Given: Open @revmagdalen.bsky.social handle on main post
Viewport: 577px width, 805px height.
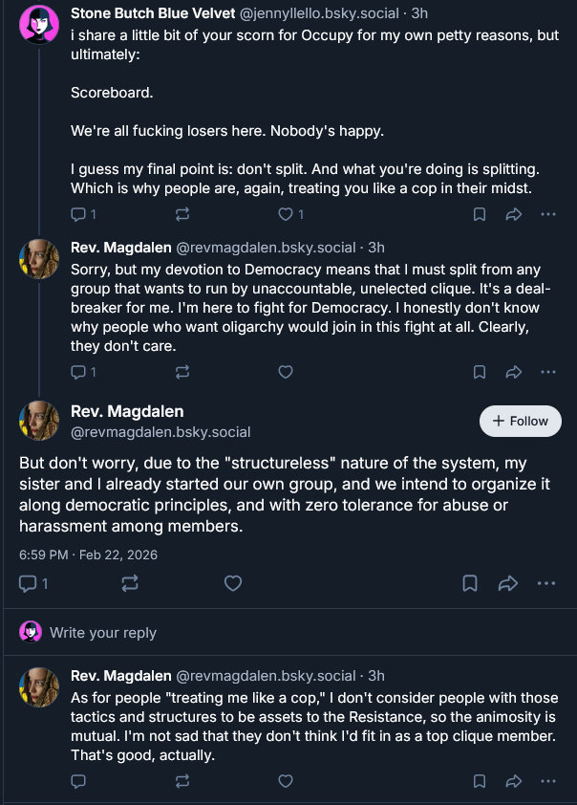Looking at the screenshot, I should (x=160, y=432).
